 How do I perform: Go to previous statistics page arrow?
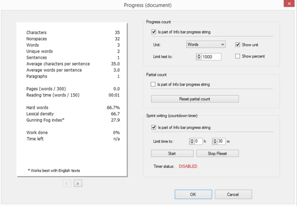67,183
